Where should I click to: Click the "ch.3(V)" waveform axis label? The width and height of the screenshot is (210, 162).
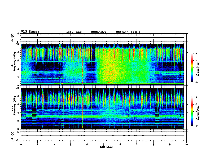(13, 136)
